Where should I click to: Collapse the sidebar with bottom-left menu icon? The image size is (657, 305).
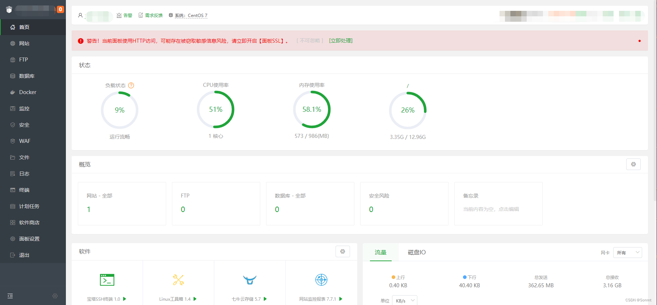pos(10,296)
